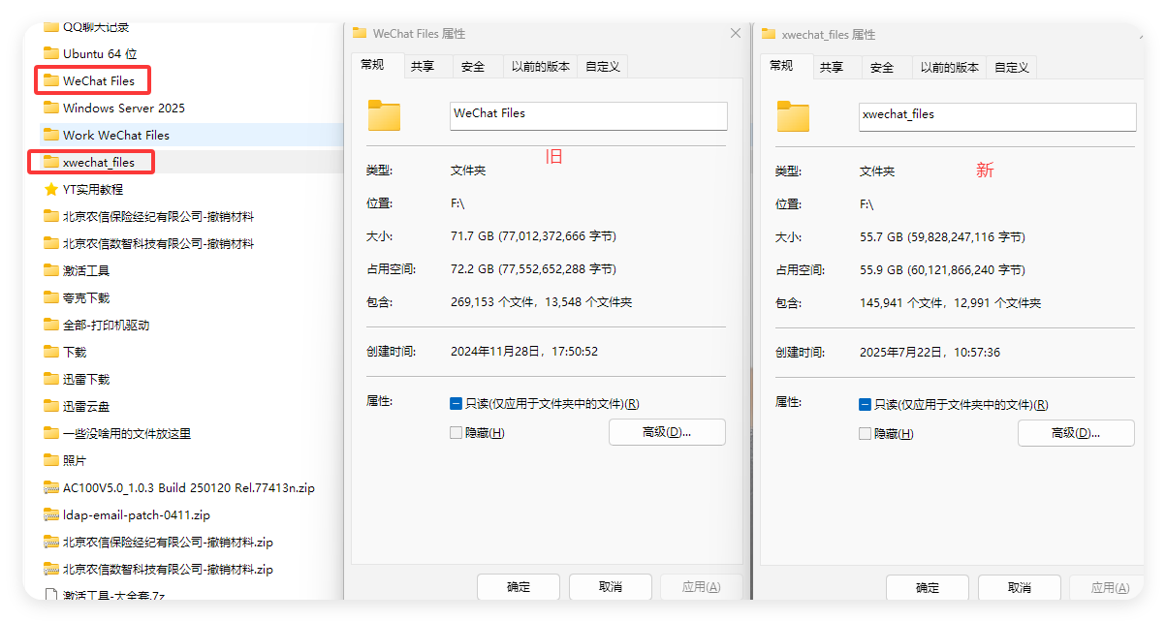
Task: Select 269,153 个文件 contents text
Action: click(542, 302)
